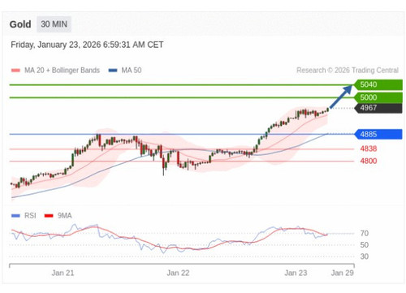Click the blue 4885 pivot price tag

pos(378,134)
